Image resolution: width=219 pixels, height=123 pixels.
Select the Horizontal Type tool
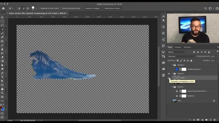click(2, 77)
